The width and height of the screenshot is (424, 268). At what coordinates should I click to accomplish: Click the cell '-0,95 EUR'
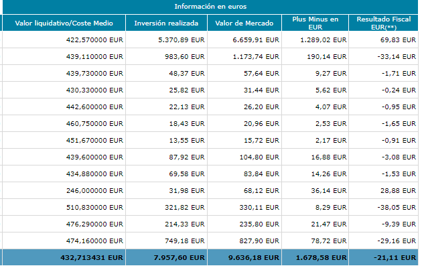[383, 107]
